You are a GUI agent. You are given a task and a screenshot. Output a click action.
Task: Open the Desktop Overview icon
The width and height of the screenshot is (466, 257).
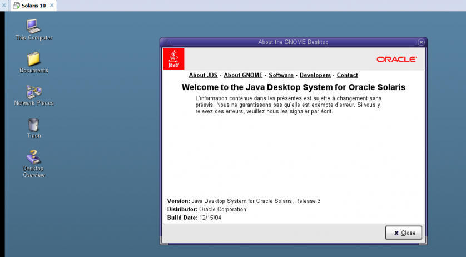tap(33, 157)
